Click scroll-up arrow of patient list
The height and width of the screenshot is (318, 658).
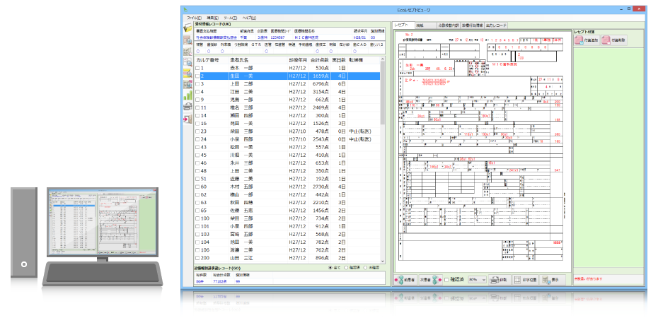tap(382, 59)
